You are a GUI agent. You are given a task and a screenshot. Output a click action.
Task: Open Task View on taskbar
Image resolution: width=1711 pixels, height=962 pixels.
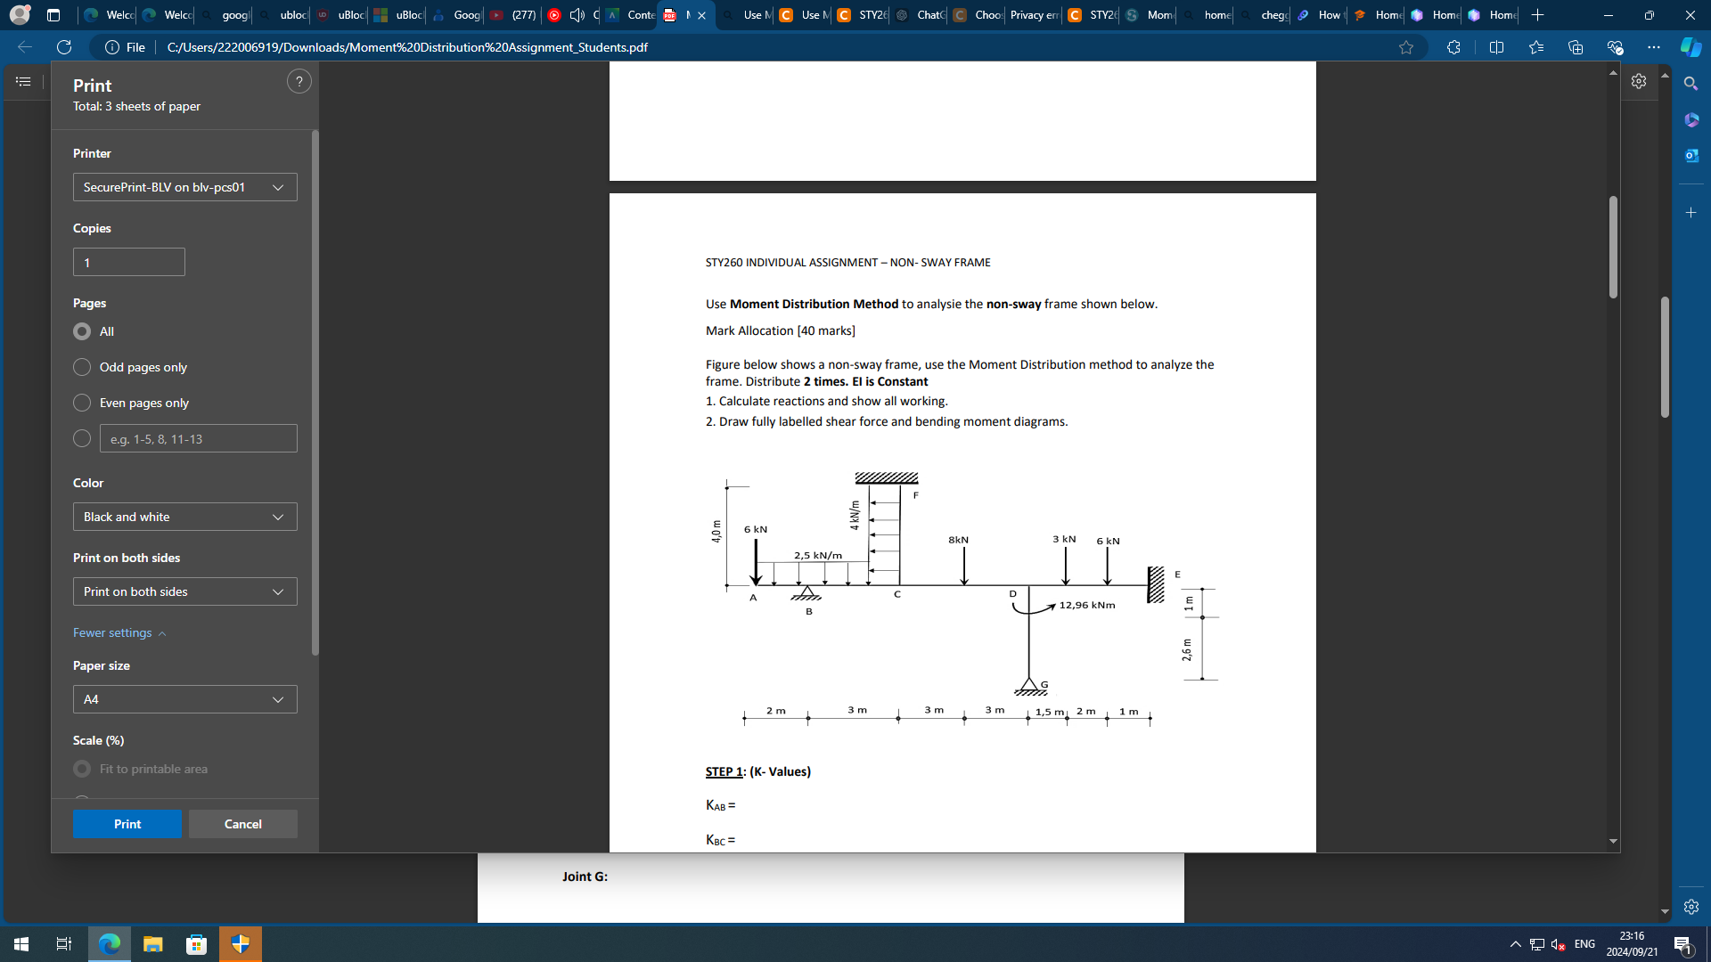point(64,944)
